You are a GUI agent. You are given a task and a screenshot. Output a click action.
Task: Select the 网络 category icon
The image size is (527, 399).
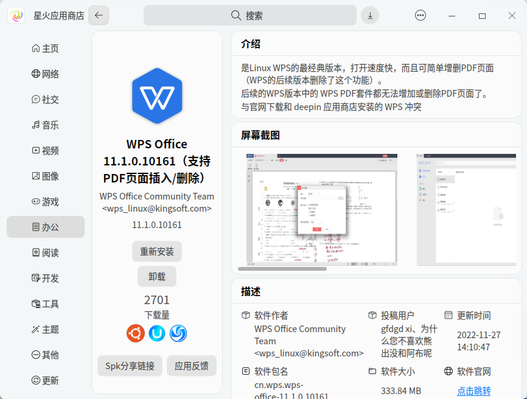45,74
